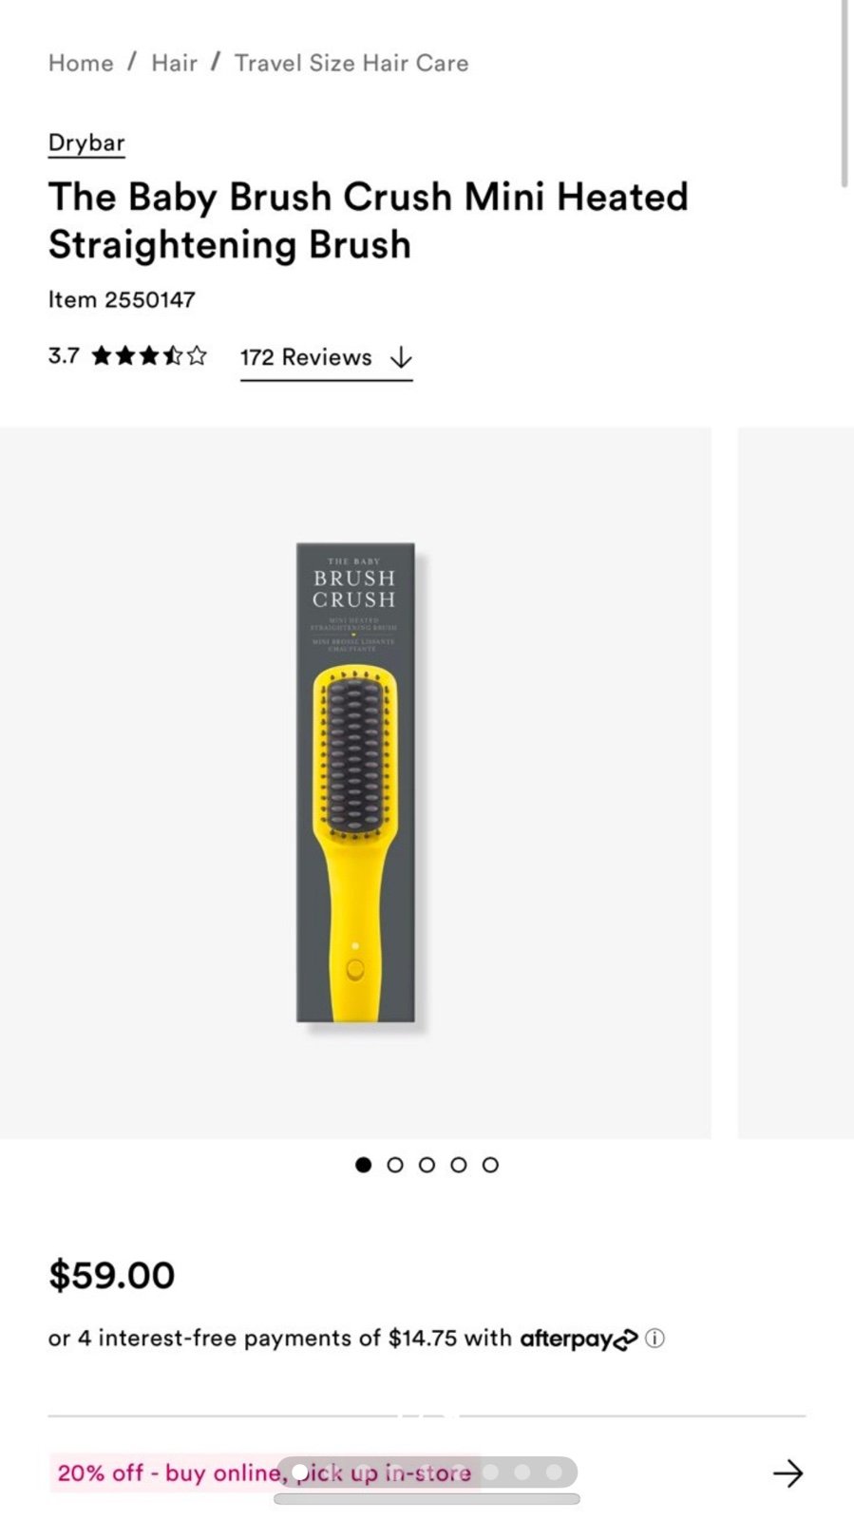The width and height of the screenshot is (854, 1520).
Task: Click the down arrow beside Reviews
Action: coord(402,357)
